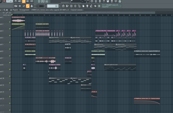
Task: Click the record button in transport
Action: tap(4, 1)
